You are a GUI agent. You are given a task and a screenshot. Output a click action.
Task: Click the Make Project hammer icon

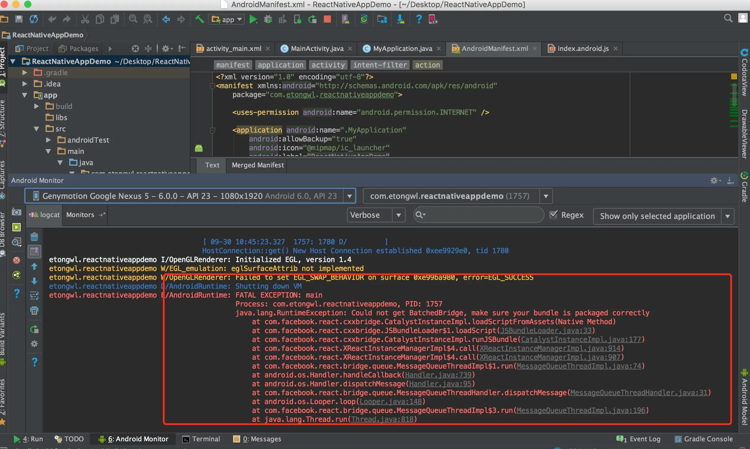pyautogui.click(x=199, y=19)
